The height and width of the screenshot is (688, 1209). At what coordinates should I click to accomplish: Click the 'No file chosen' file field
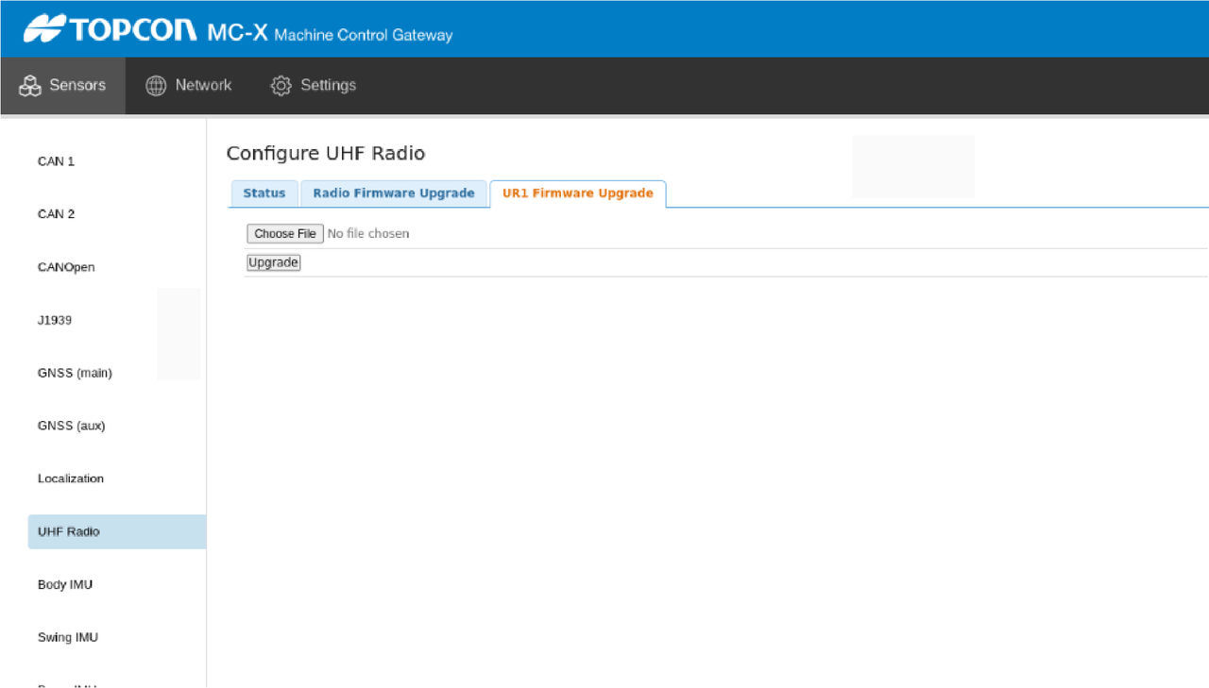pyautogui.click(x=367, y=234)
